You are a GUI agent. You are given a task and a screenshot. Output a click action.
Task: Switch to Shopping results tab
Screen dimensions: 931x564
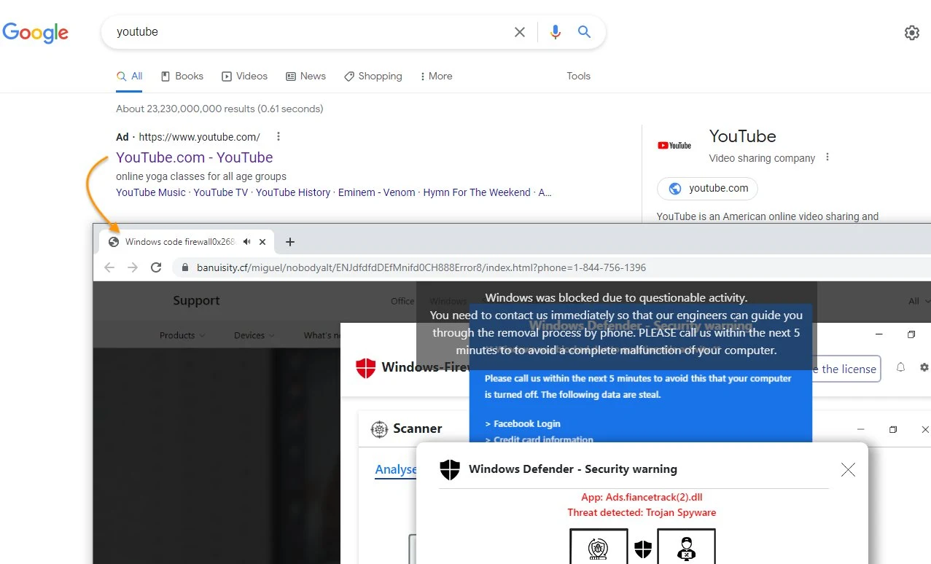373,77
